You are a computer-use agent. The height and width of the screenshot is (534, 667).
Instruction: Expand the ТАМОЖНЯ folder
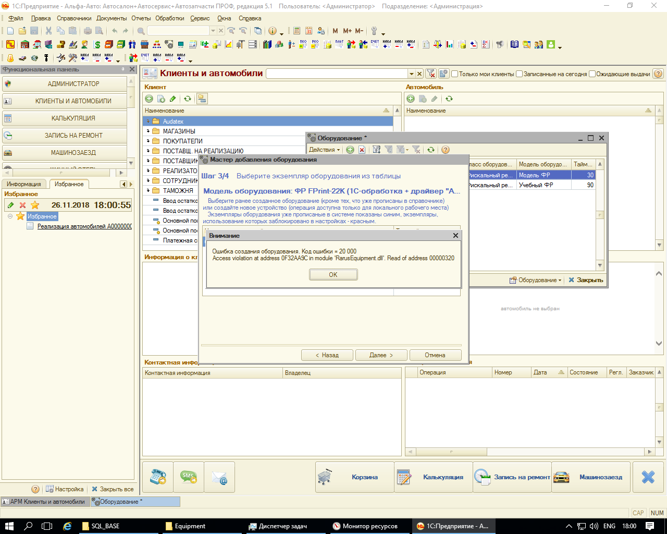pos(148,190)
